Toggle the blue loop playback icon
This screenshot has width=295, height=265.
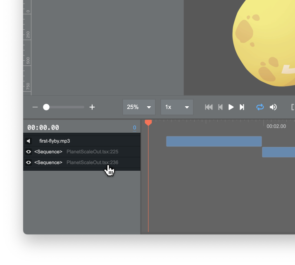pyautogui.click(x=260, y=107)
